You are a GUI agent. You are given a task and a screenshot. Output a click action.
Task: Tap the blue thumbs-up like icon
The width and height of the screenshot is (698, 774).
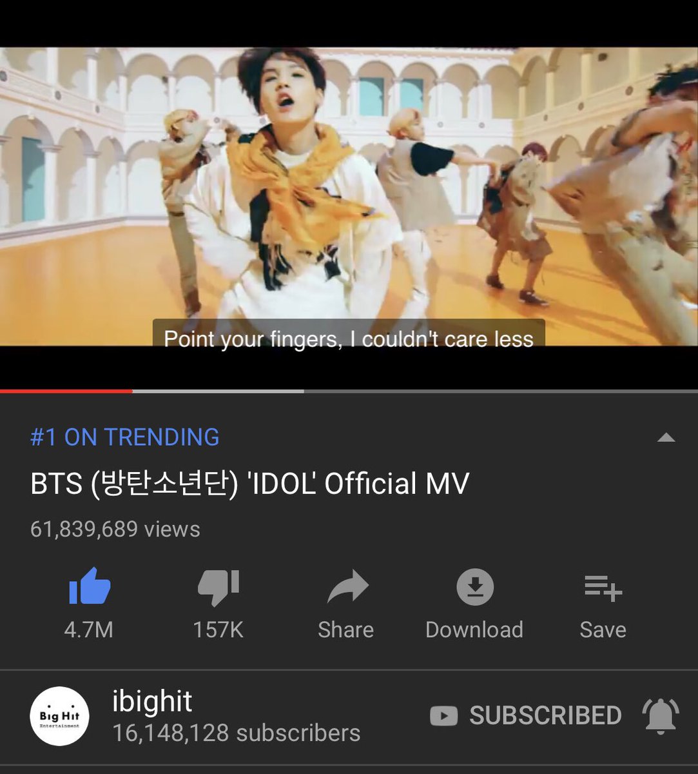coord(90,586)
